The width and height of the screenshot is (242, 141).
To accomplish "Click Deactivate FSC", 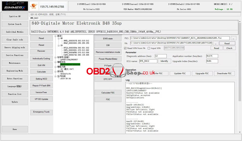I will tap(224, 74).
